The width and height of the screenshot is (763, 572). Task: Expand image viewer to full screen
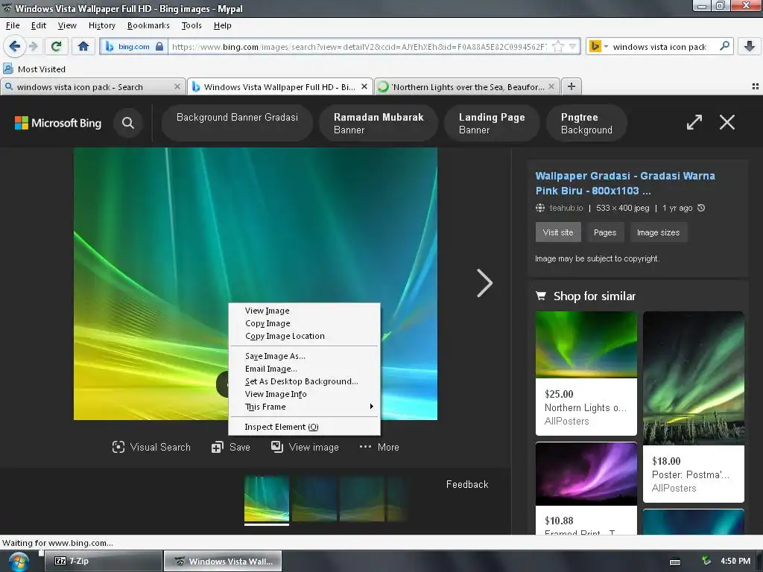click(694, 122)
